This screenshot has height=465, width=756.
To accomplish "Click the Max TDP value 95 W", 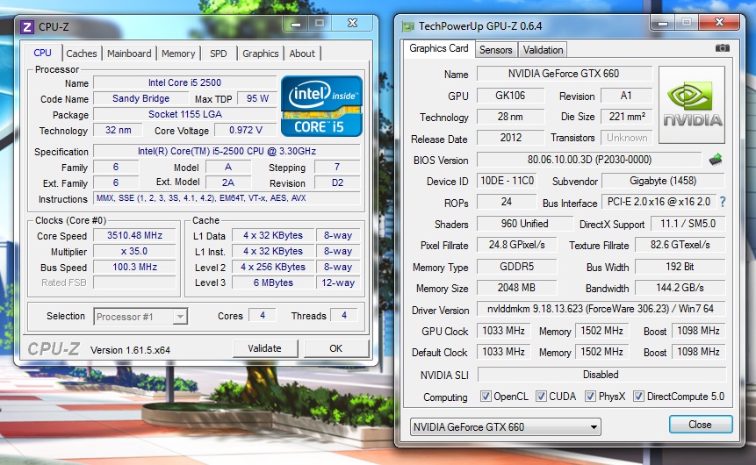I will click(x=257, y=99).
